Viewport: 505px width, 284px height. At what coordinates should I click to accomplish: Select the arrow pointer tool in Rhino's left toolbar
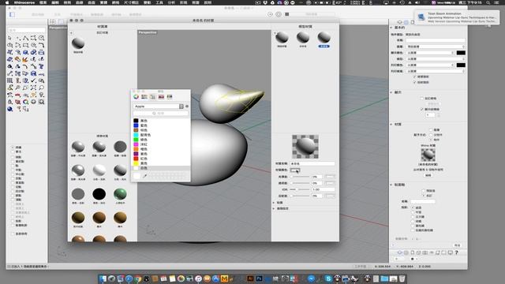click(x=10, y=38)
